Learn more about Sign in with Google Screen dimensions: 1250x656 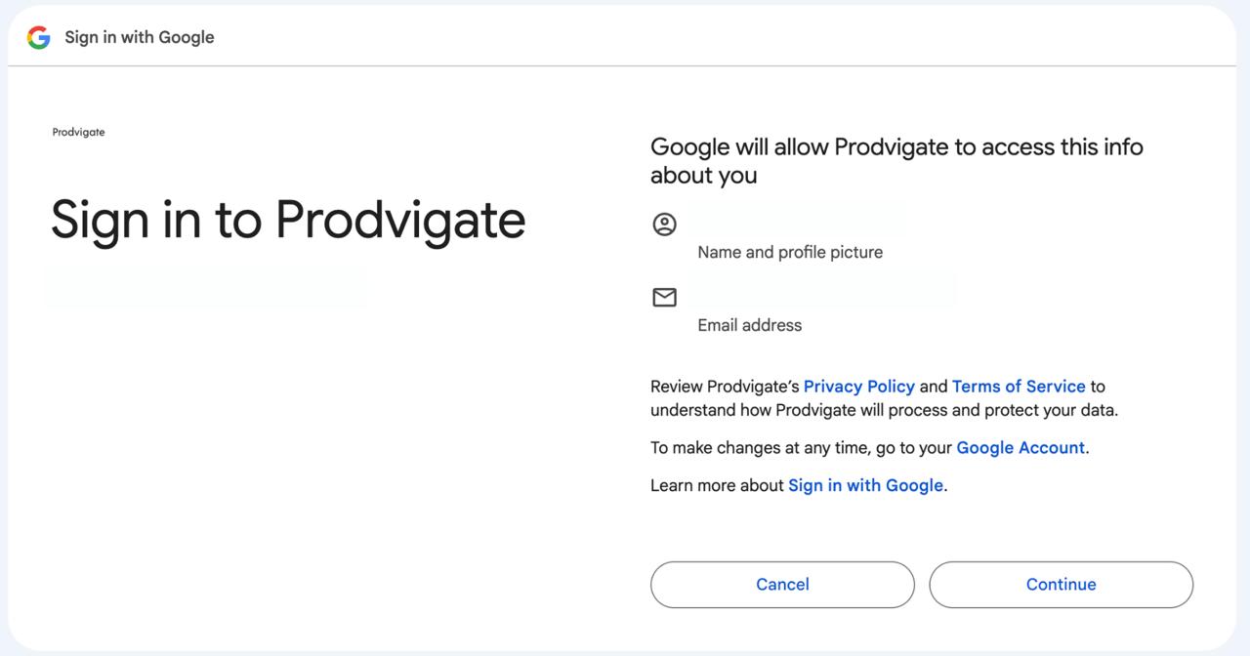(x=865, y=484)
